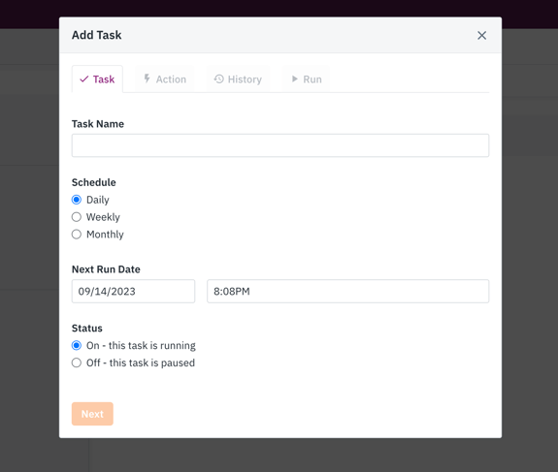Viewport: 558px width, 472px height.
Task: Close the Add Task dialog
Action: click(x=482, y=35)
